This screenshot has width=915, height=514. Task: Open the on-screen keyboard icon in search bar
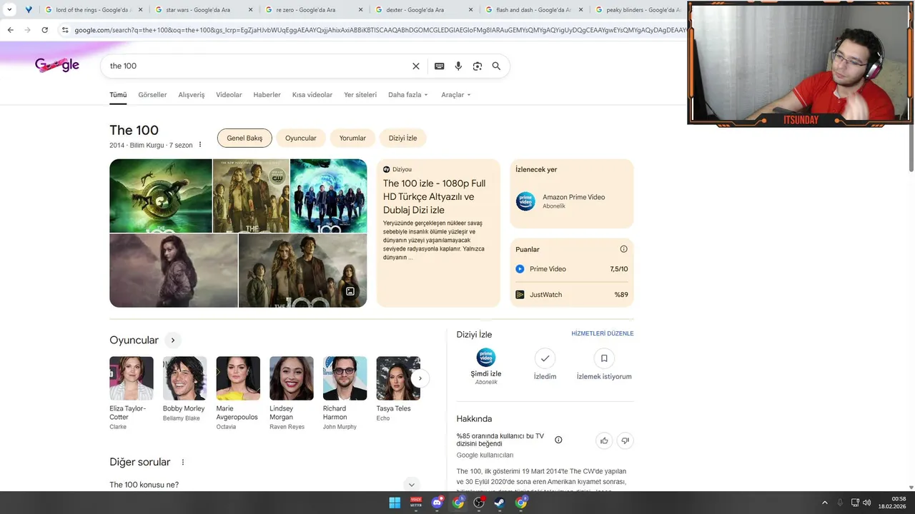pos(440,66)
